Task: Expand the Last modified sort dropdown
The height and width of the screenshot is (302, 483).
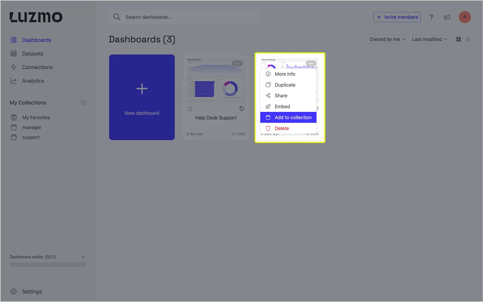Action: pos(429,39)
